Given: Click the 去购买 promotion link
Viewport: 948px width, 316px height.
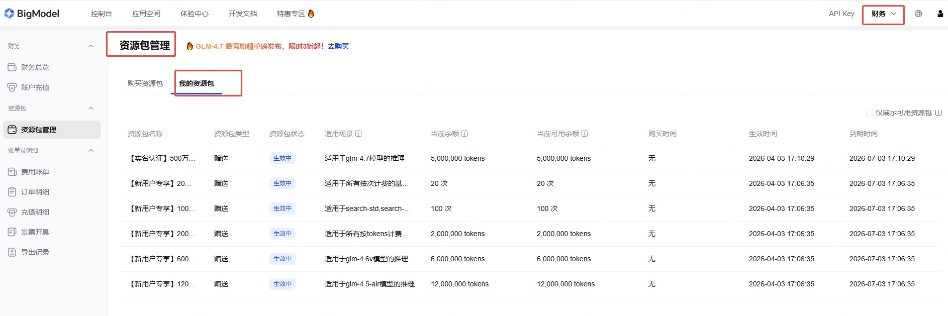Looking at the screenshot, I should point(338,46).
